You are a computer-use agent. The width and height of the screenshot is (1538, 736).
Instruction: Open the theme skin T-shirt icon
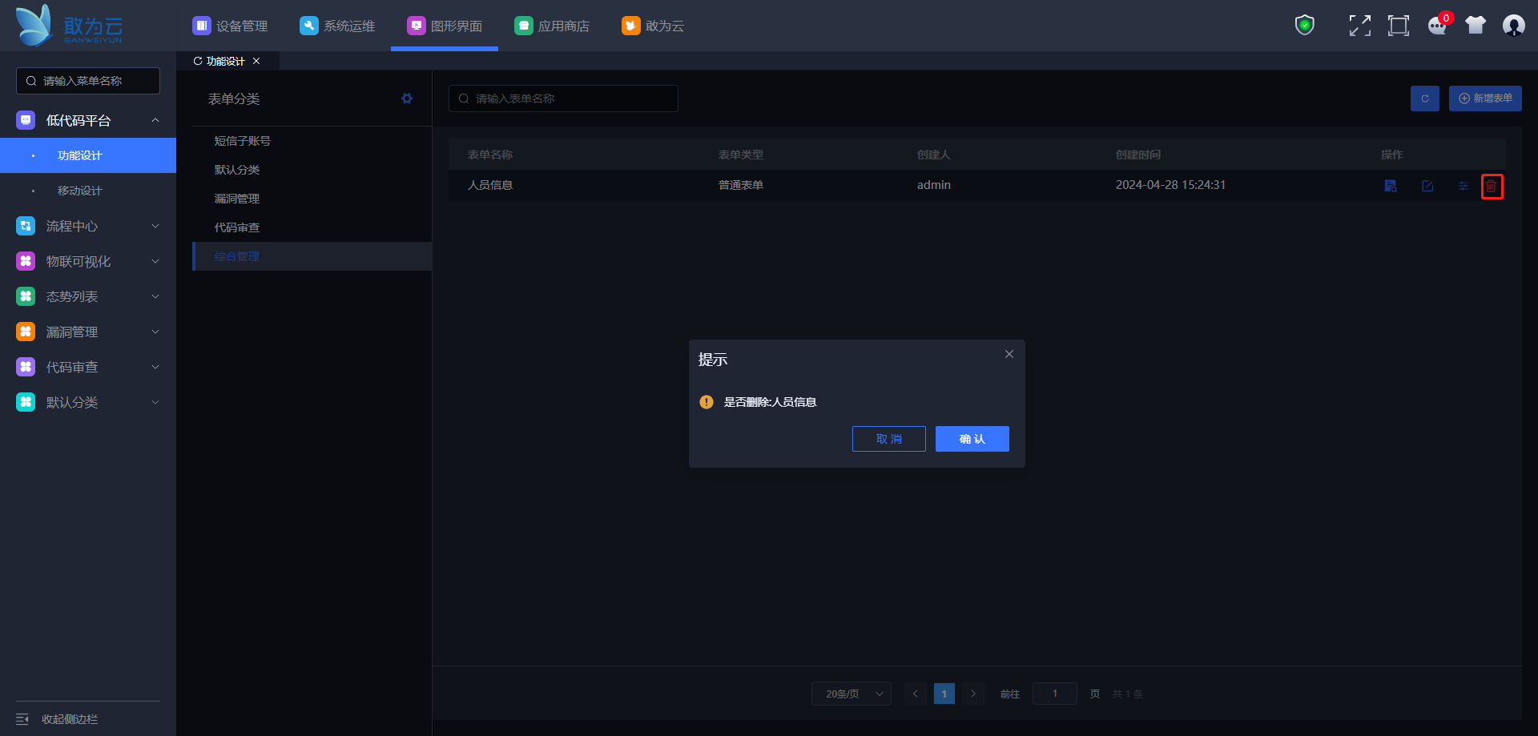(x=1475, y=26)
